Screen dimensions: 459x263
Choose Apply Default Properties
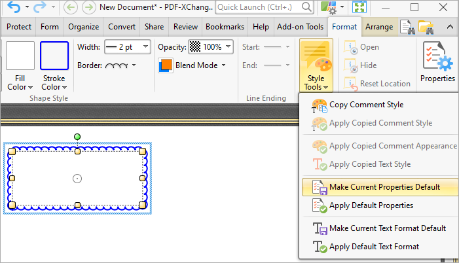click(x=380, y=205)
